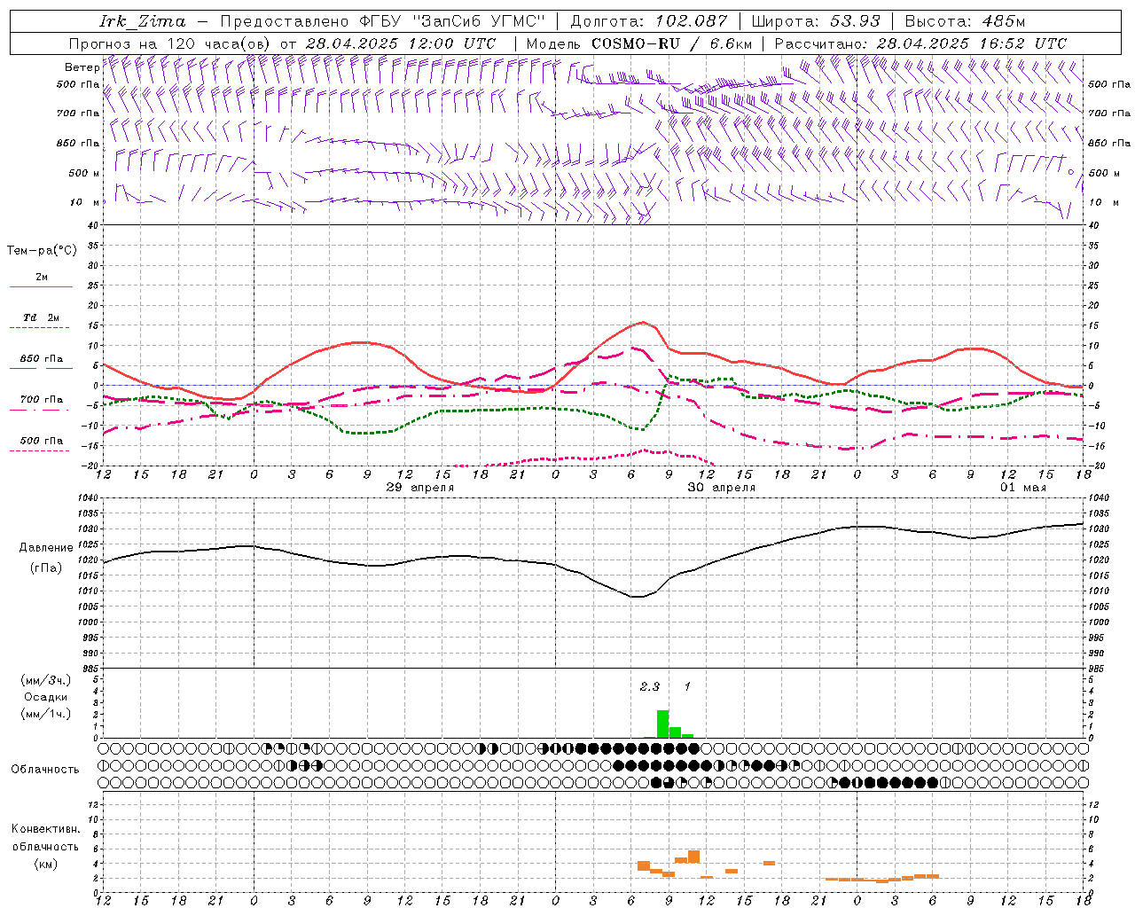This screenshot has height=908, width=1135.
Task: Click the red solid line sample under "2м"
Action: pos(42,287)
